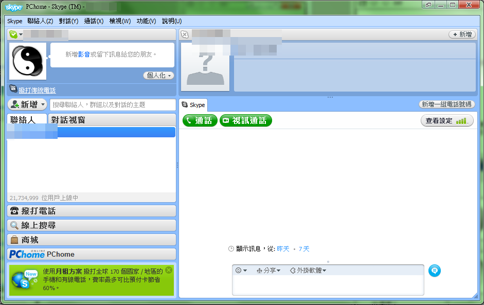Image resolution: width=484 pixels, height=305 pixels.
Task: Expand the 個人化 dropdown button
Action: point(158,75)
